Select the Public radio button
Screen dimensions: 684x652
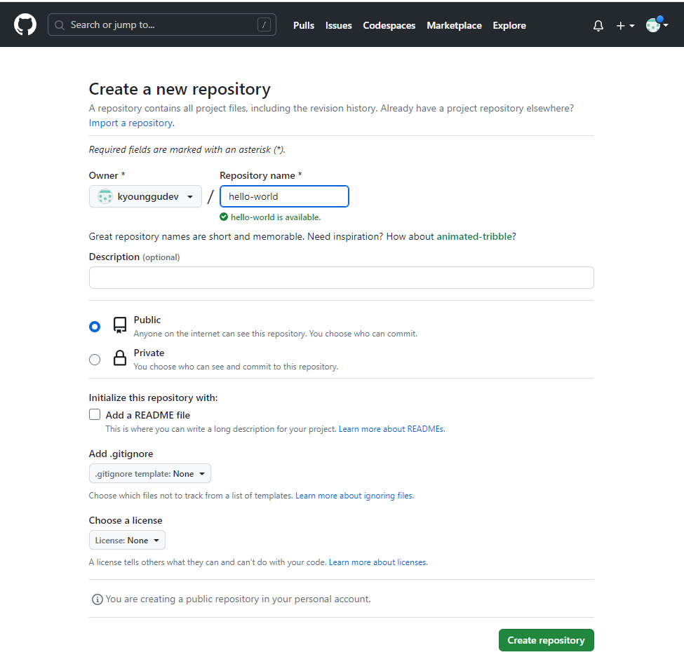pos(95,327)
